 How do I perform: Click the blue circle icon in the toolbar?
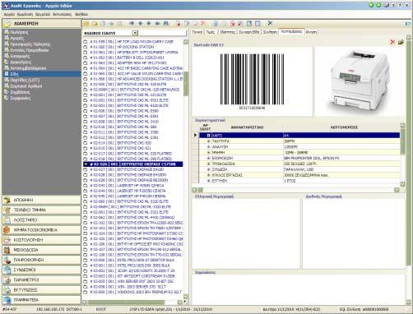216,24
